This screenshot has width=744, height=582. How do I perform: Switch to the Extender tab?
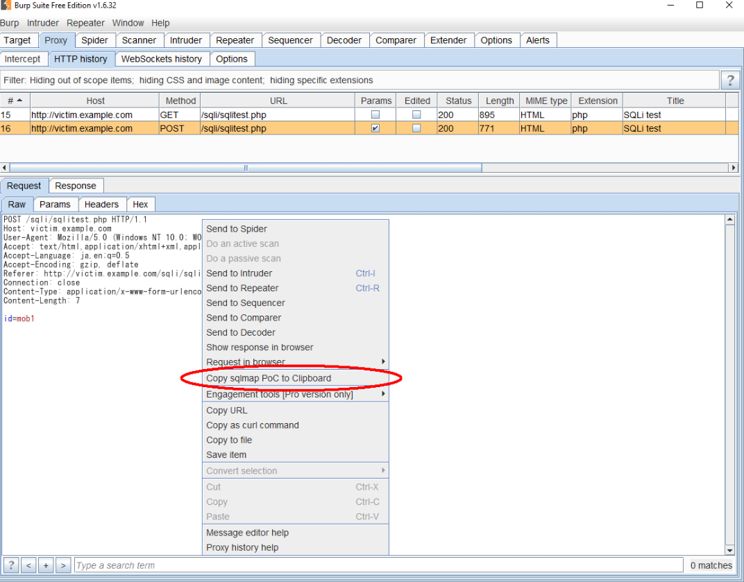448,40
